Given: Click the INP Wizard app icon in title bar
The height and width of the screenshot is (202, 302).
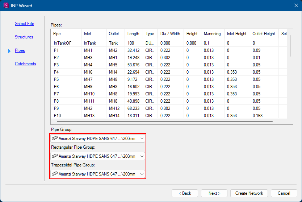Looking at the screenshot, I should [6, 5].
